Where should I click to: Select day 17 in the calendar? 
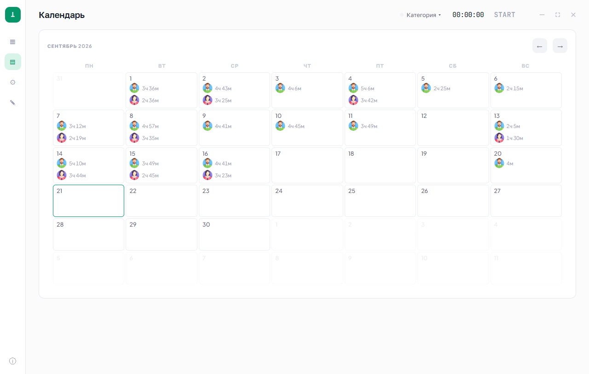pos(307,165)
